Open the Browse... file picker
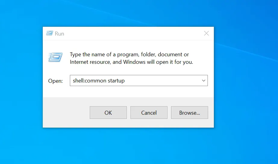278x164 pixels. tap(189, 113)
